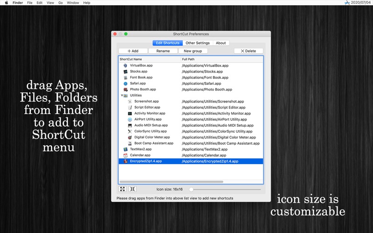Viewport: 373px width, 233px height.
Task: Click the EncryptedZip1.4.app icon
Action: point(125,161)
